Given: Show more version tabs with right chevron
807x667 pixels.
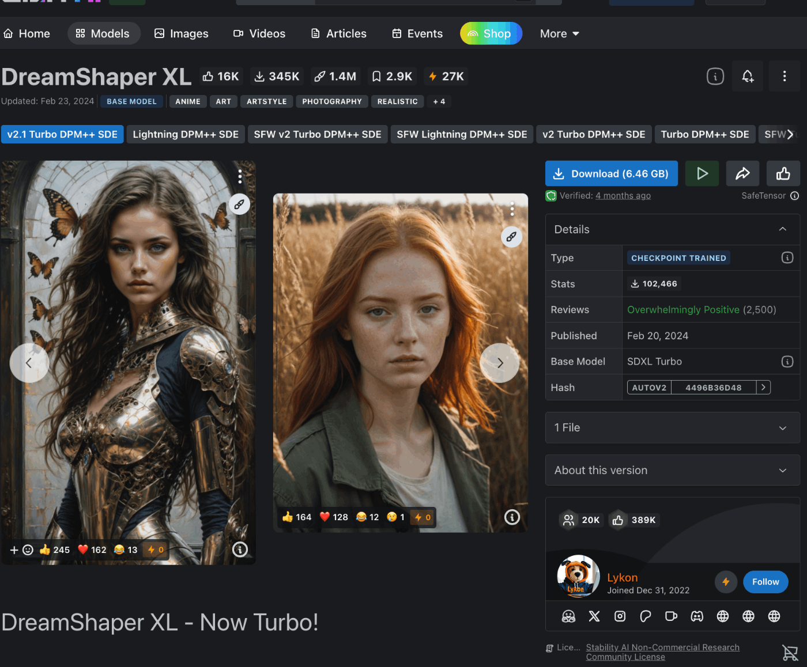Looking at the screenshot, I should (x=790, y=134).
